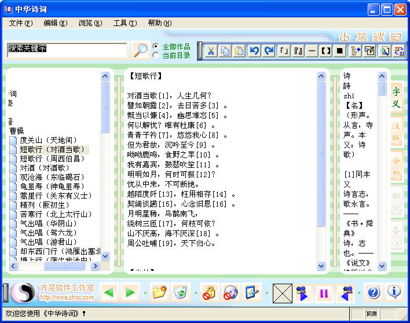Open poem 短歌行（周西伯昌）
410x323 pixels.
[x=52, y=159]
